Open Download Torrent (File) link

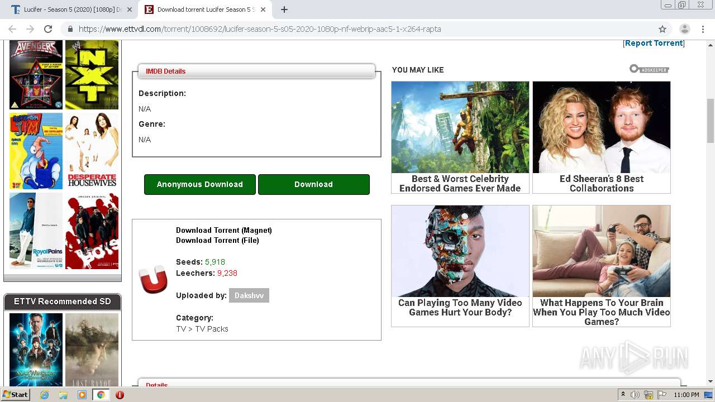217,240
